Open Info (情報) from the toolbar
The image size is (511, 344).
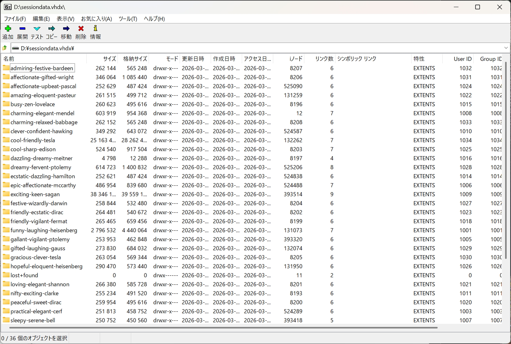coord(95,29)
